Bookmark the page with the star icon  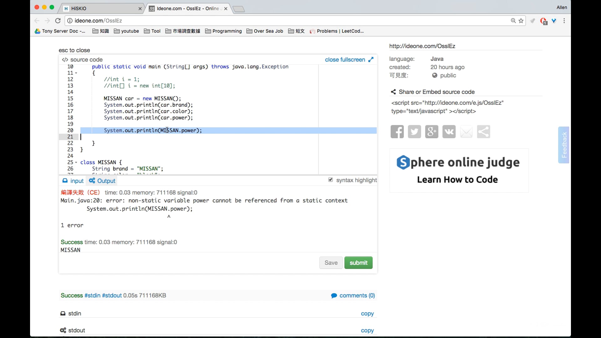click(x=521, y=21)
